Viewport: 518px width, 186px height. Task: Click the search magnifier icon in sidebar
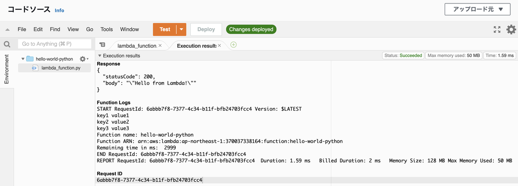coord(7,44)
